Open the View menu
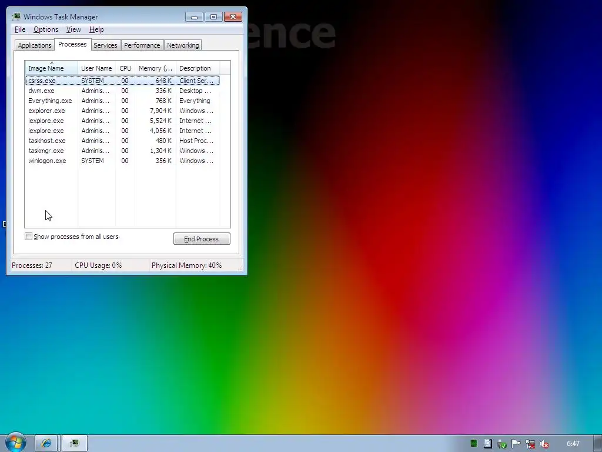This screenshot has height=452, width=602. (x=73, y=29)
